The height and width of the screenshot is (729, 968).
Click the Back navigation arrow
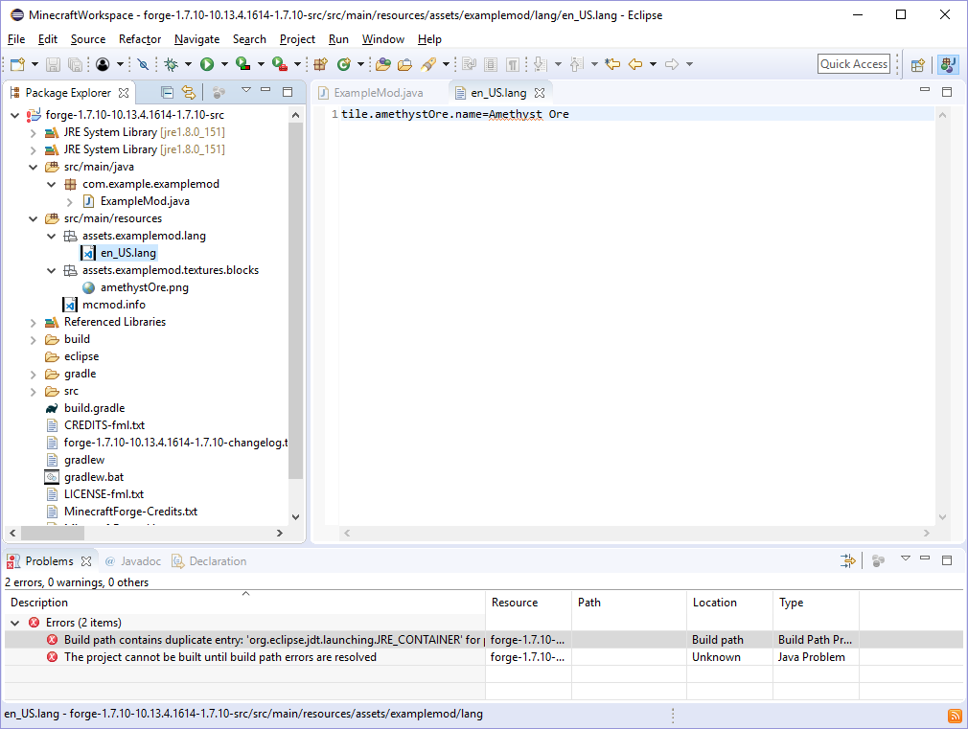pos(635,64)
